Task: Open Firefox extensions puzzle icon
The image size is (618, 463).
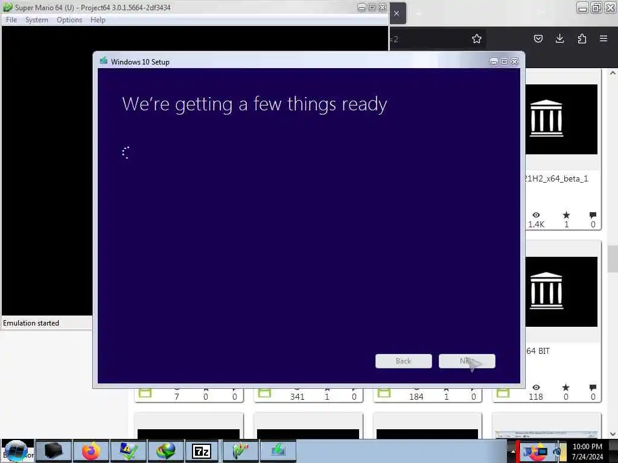Action: click(582, 39)
